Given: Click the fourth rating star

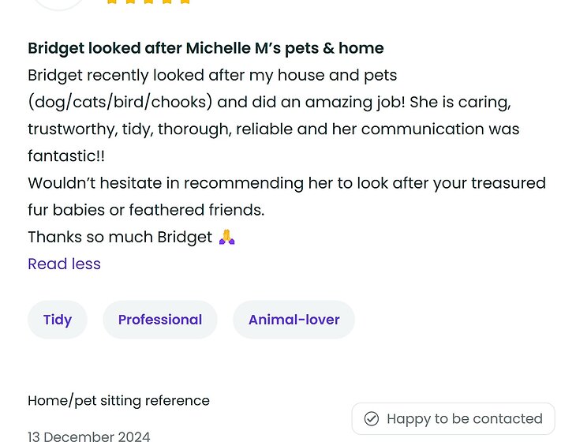Looking at the screenshot, I should tap(166, 2).
